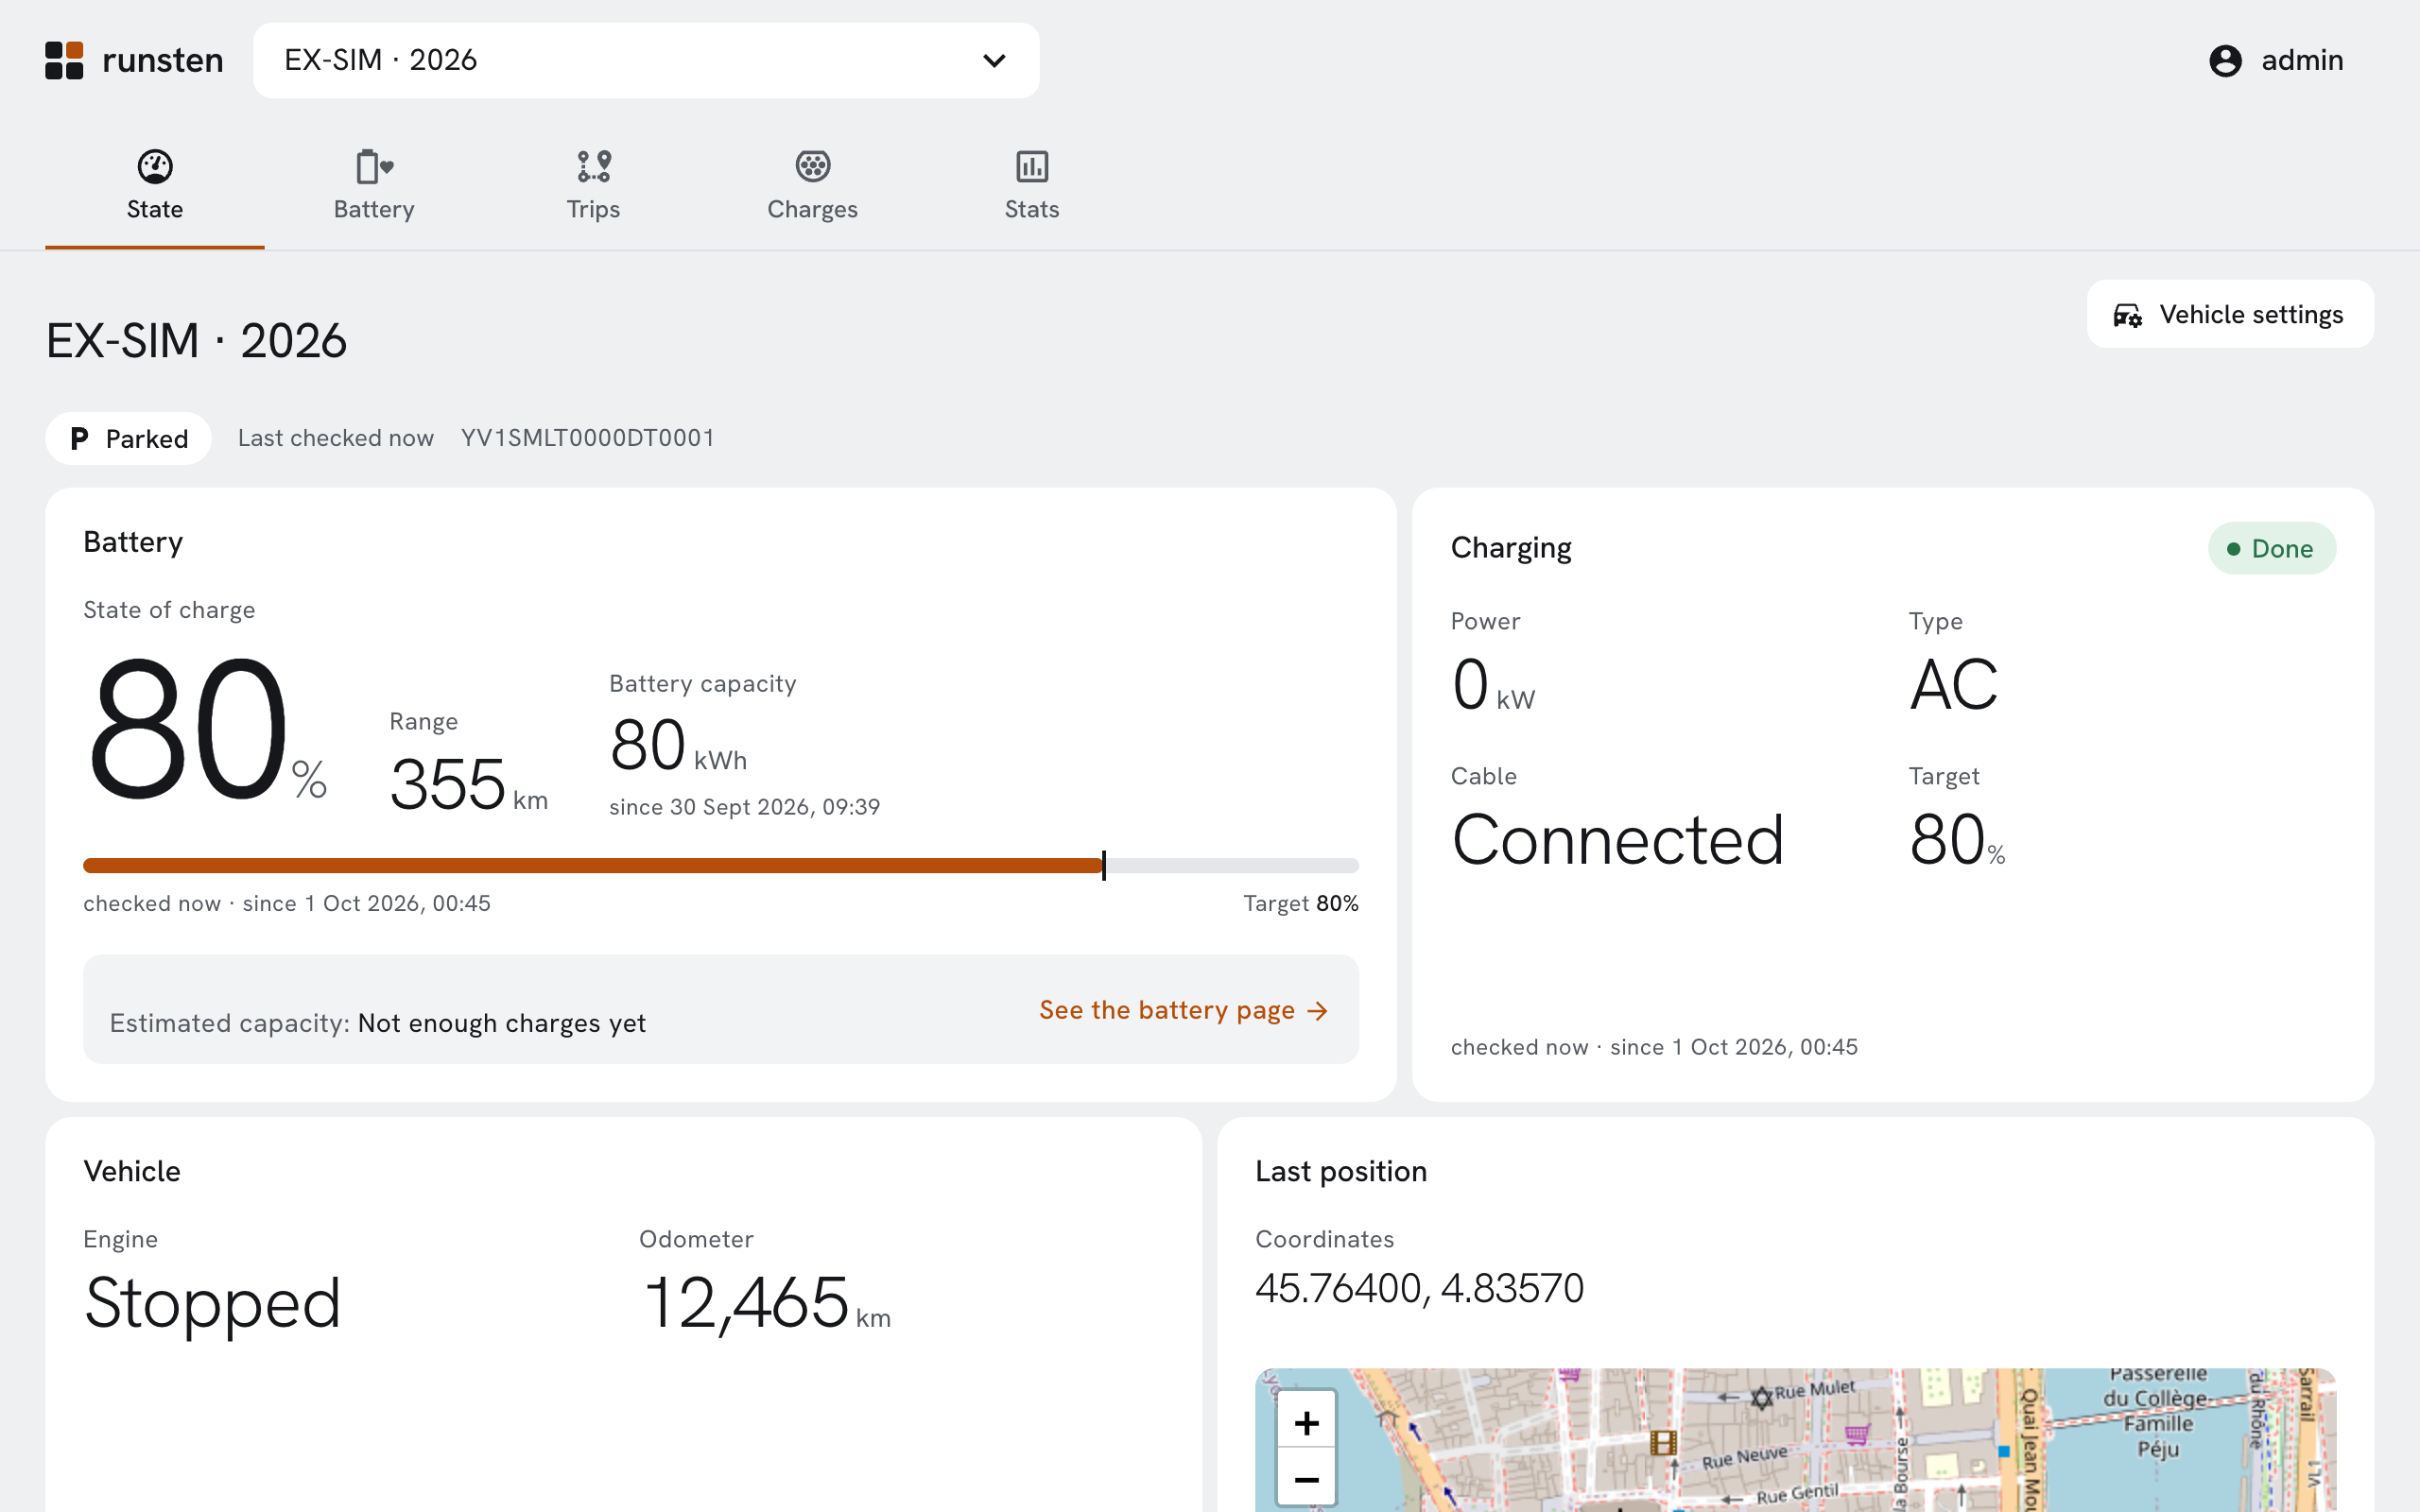This screenshot has width=2420, height=1512.
Task: Click the 355 km range value
Action: coord(468,783)
